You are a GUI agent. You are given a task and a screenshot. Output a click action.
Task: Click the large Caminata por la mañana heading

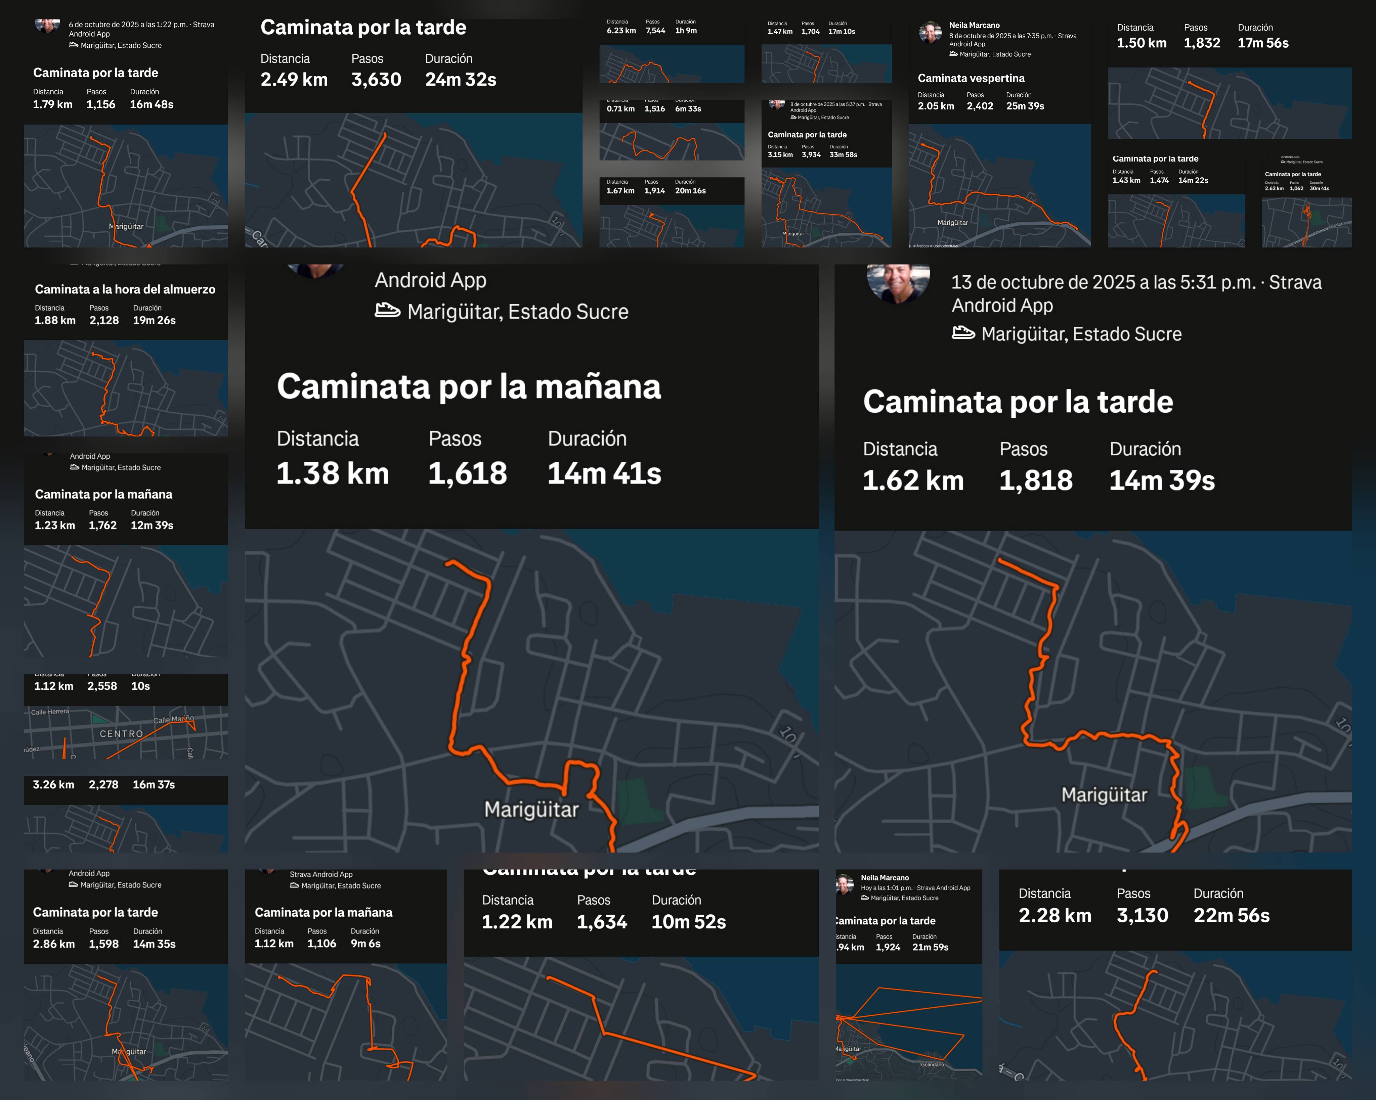coord(468,387)
